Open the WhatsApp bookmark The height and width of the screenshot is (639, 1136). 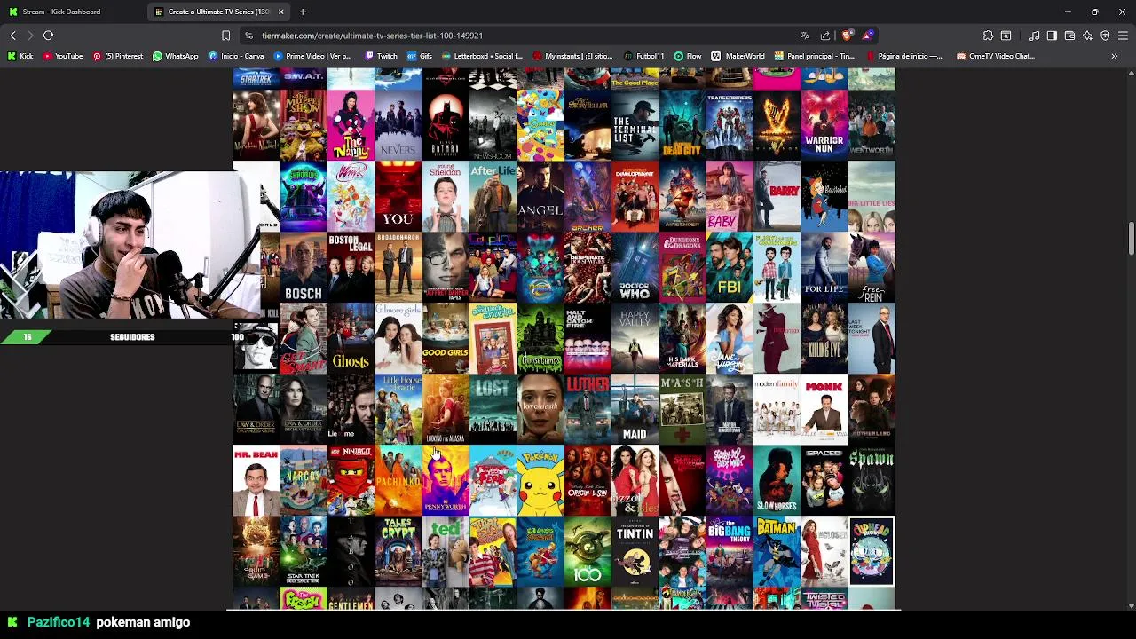click(176, 56)
